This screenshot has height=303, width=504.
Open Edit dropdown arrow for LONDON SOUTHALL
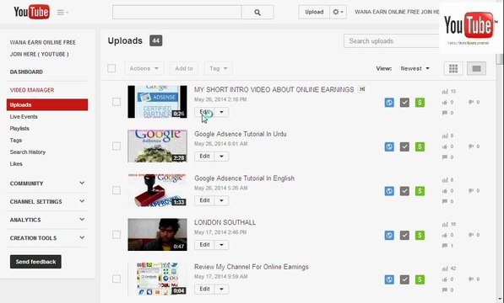221,245
